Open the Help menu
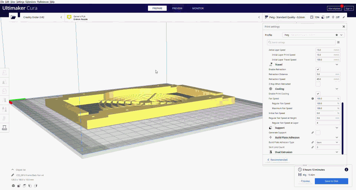Viewport: 356px width, 190px height. pyautogui.click(x=52, y=2)
